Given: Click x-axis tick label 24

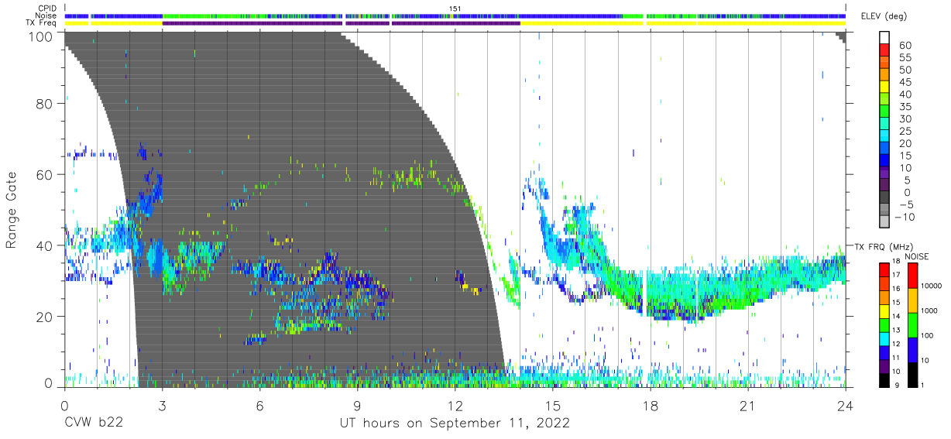Looking at the screenshot, I should coord(846,405).
